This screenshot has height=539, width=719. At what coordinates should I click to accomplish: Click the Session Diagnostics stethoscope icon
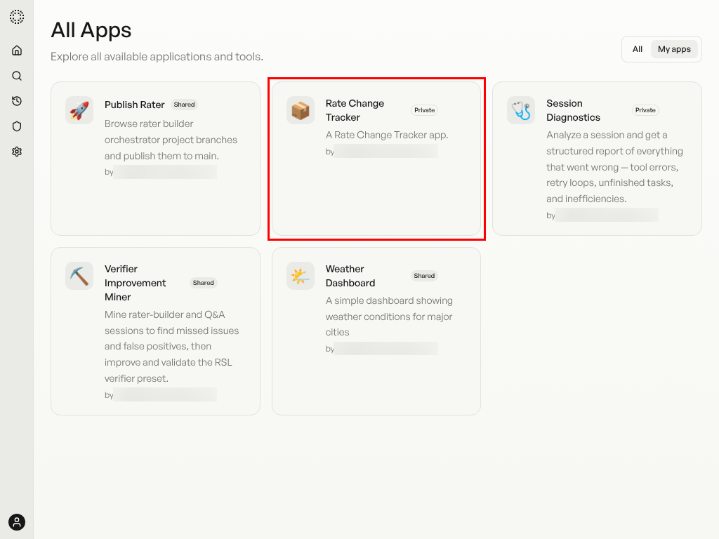click(x=521, y=110)
